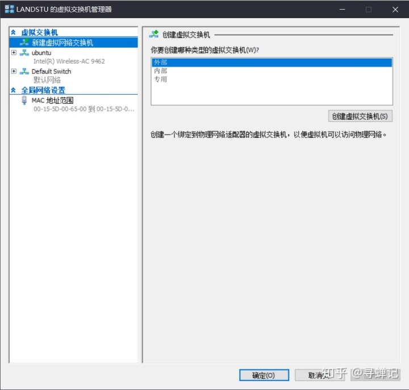This screenshot has width=409, height=390.
Task: Collapse the 虚拟交换机 section chevron
Action: click(x=13, y=32)
